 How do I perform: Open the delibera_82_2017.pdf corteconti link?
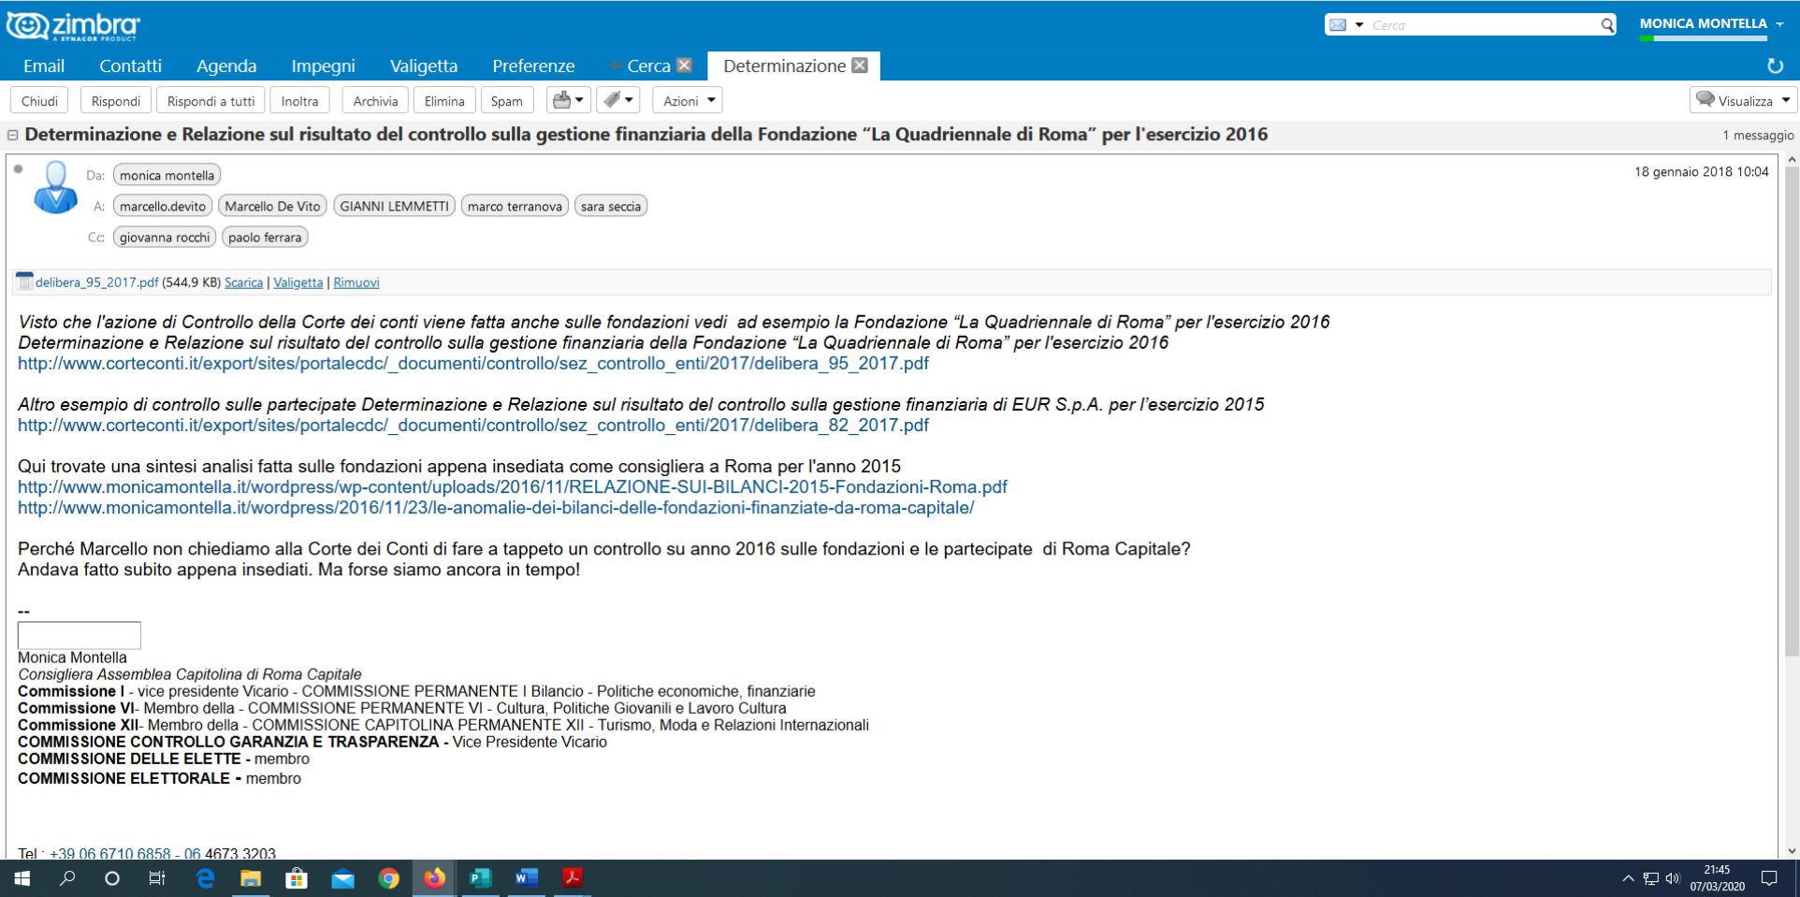(x=473, y=425)
